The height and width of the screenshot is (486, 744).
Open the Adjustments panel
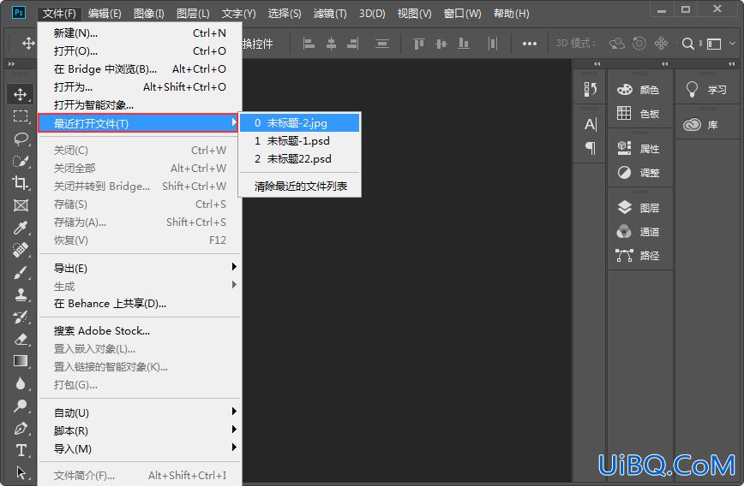(x=639, y=173)
